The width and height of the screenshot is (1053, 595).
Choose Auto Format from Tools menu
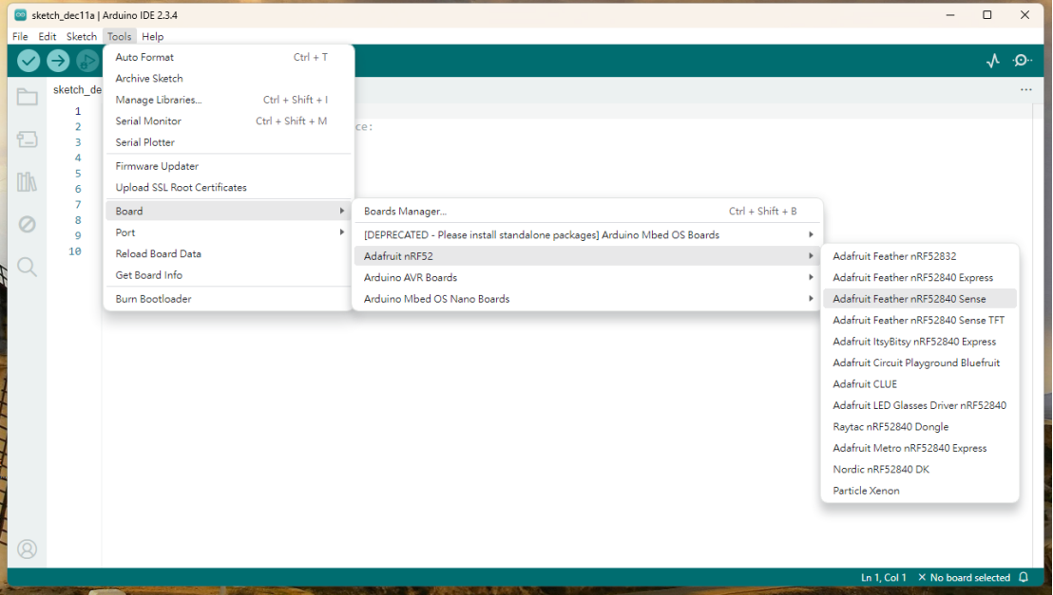pos(228,57)
